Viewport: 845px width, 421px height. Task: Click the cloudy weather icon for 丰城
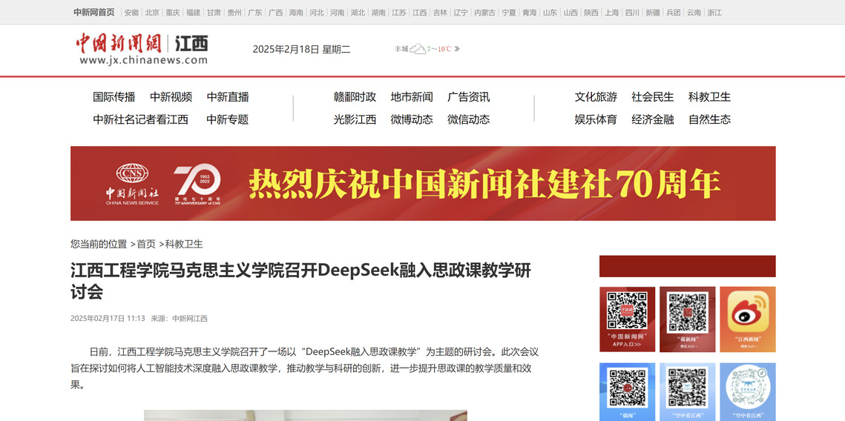point(418,49)
